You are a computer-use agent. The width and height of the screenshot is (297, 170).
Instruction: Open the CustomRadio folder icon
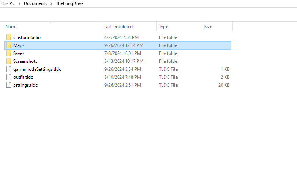pyautogui.click(x=9, y=37)
